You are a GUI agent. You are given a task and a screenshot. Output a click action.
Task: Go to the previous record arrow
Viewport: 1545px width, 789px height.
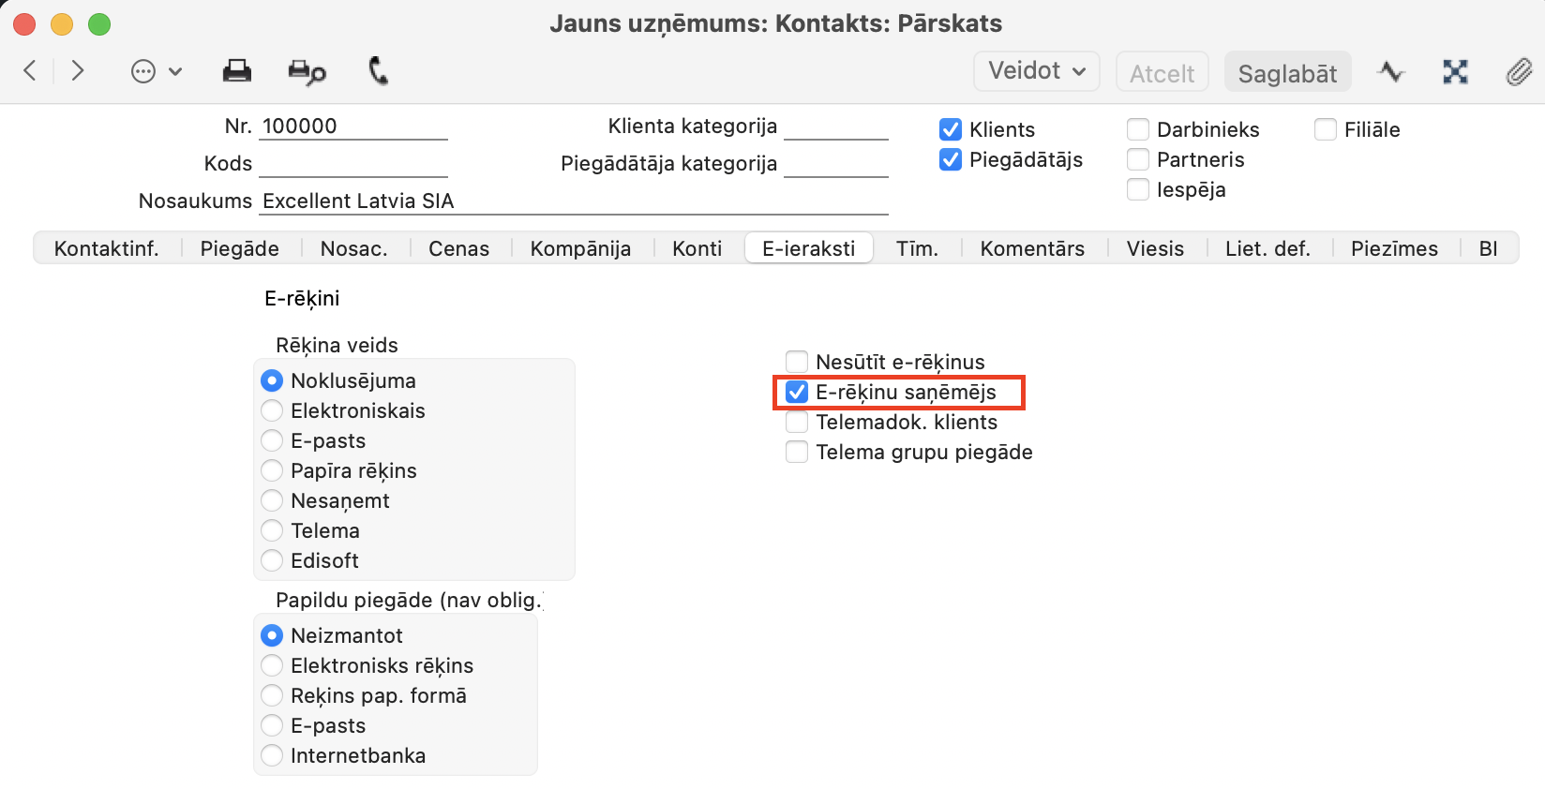[30, 70]
